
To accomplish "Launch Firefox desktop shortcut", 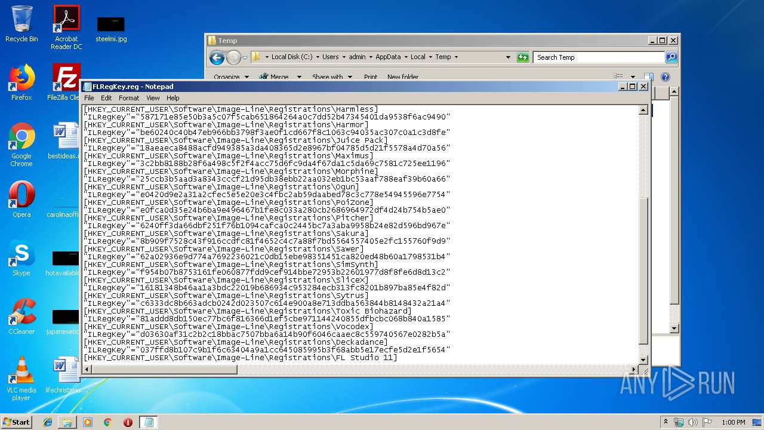I will [21, 82].
